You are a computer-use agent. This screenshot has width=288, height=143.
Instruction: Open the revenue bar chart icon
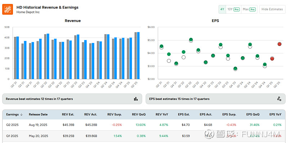tap(136, 99)
